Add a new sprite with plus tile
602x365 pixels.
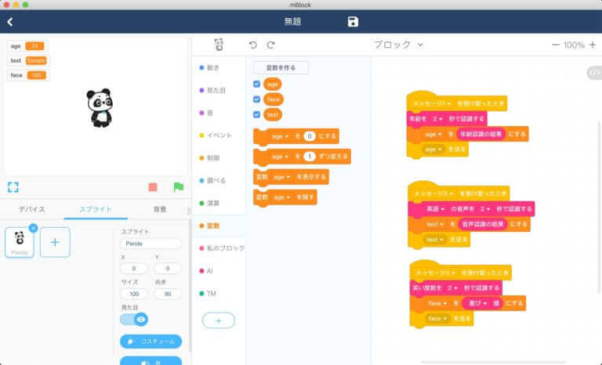click(55, 242)
